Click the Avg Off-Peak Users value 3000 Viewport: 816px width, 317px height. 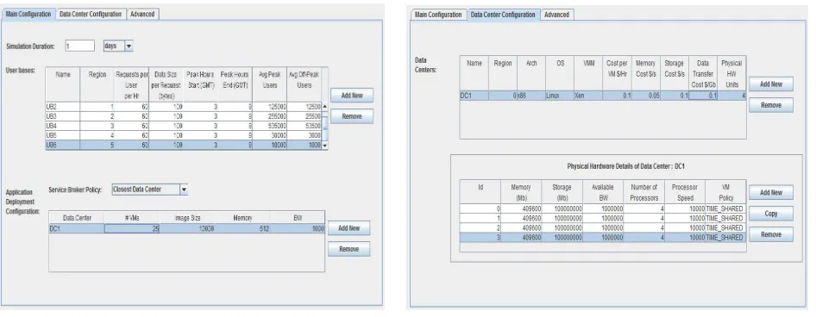pos(304,136)
